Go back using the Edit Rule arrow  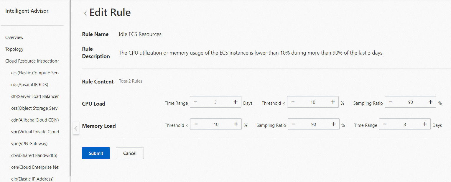[85, 13]
